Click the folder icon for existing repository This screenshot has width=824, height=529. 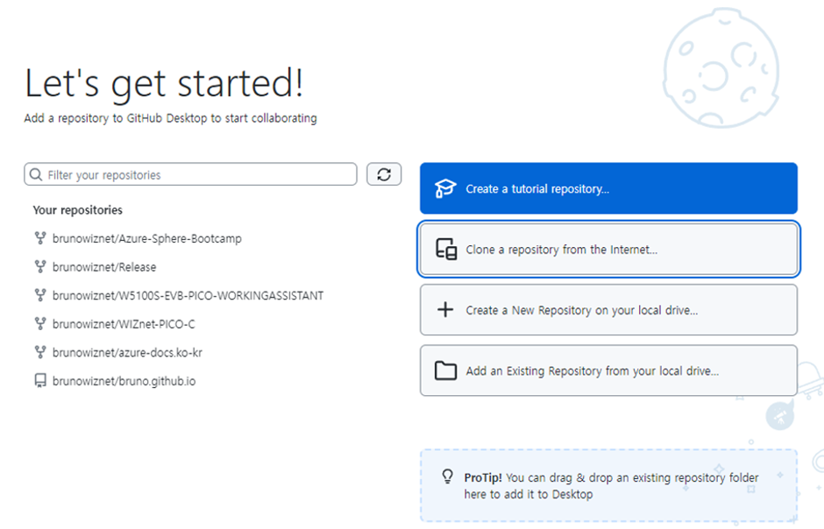click(446, 370)
